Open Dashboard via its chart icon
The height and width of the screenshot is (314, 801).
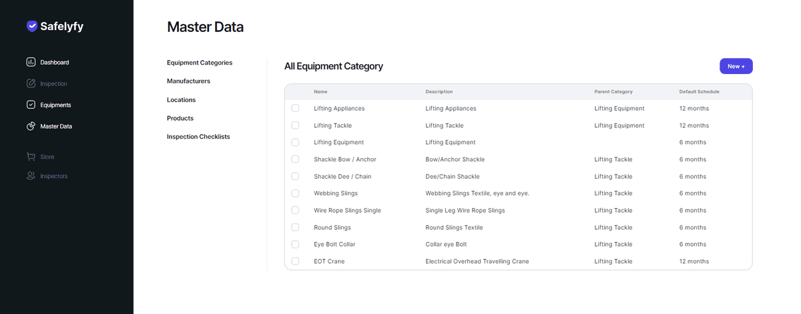tap(31, 62)
